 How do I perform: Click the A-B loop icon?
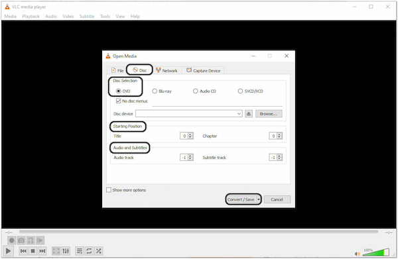[x=31, y=240]
